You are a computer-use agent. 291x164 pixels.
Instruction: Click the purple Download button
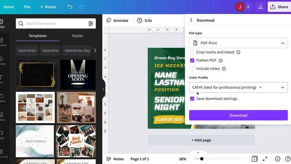point(238,115)
